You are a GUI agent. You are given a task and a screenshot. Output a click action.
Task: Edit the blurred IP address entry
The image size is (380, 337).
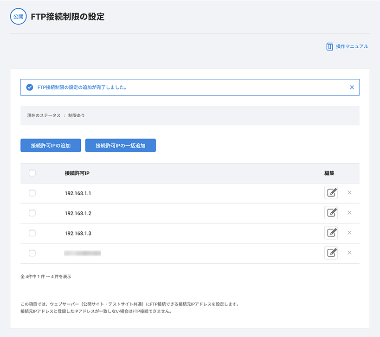pos(331,253)
